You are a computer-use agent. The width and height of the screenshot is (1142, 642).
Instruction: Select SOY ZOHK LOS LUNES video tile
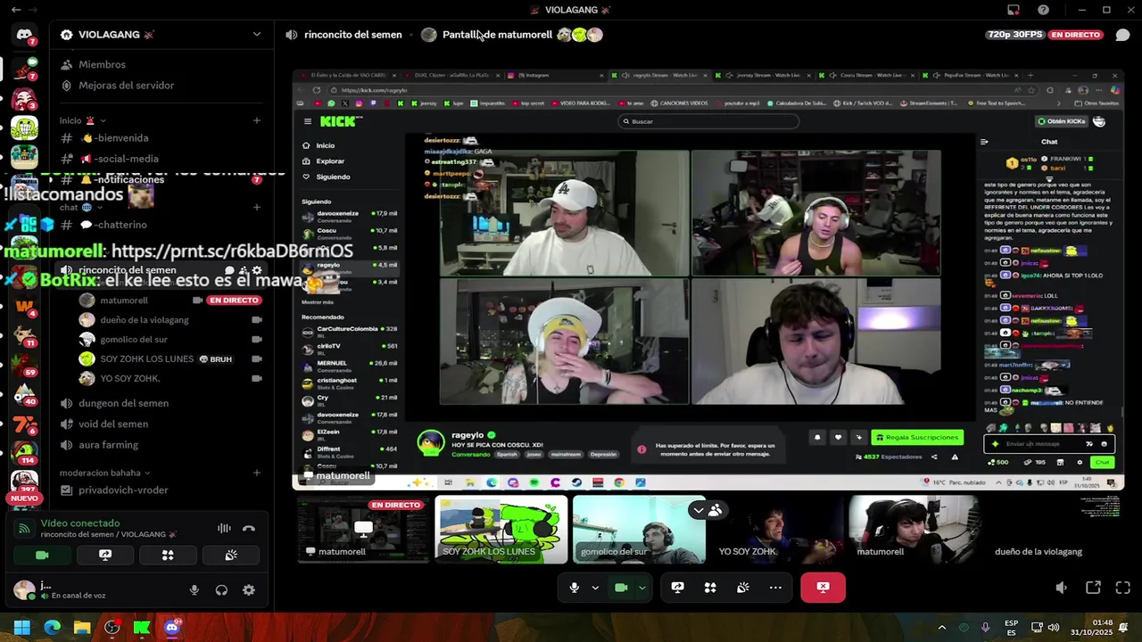(x=501, y=530)
